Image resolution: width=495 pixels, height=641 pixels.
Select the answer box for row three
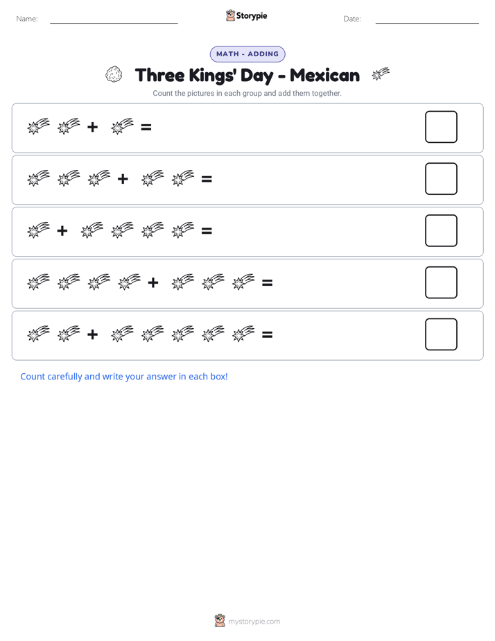click(x=441, y=230)
